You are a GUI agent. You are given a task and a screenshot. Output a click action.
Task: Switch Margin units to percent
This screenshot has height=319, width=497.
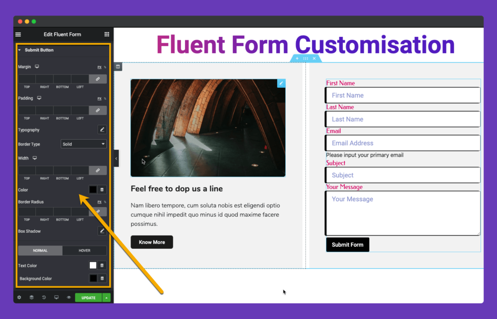[105, 67]
